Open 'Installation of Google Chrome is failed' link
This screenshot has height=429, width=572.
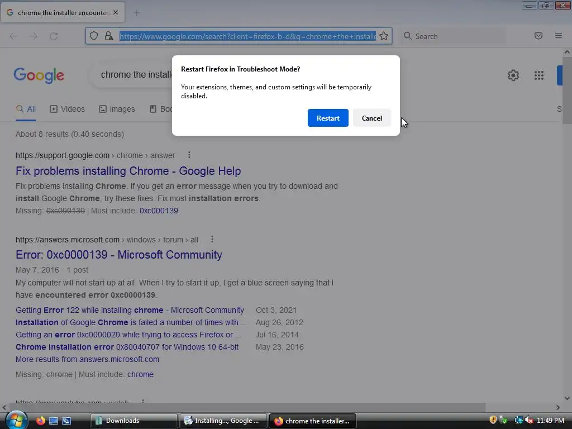point(131,322)
